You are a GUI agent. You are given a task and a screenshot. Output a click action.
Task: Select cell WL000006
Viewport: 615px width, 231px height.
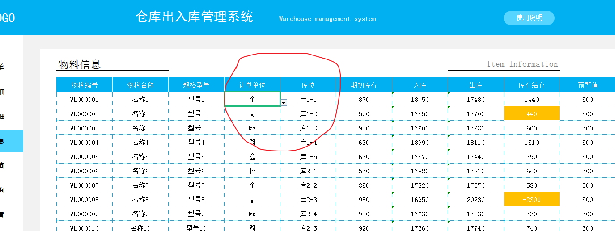pyautogui.click(x=85, y=171)
